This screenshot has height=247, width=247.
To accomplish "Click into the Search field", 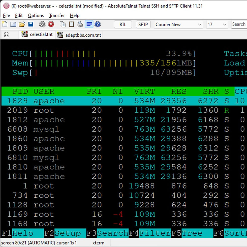I will (x=239, y=24).
